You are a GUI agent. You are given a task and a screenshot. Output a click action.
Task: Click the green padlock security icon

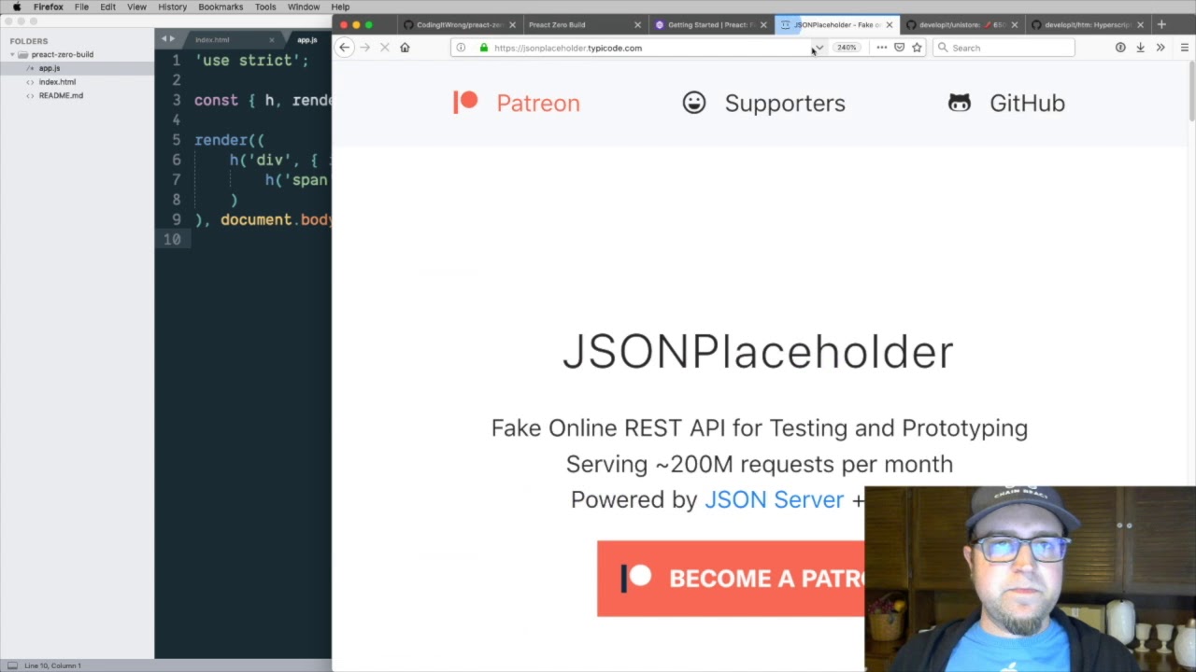pyautogui.click(x=483, y=48)
